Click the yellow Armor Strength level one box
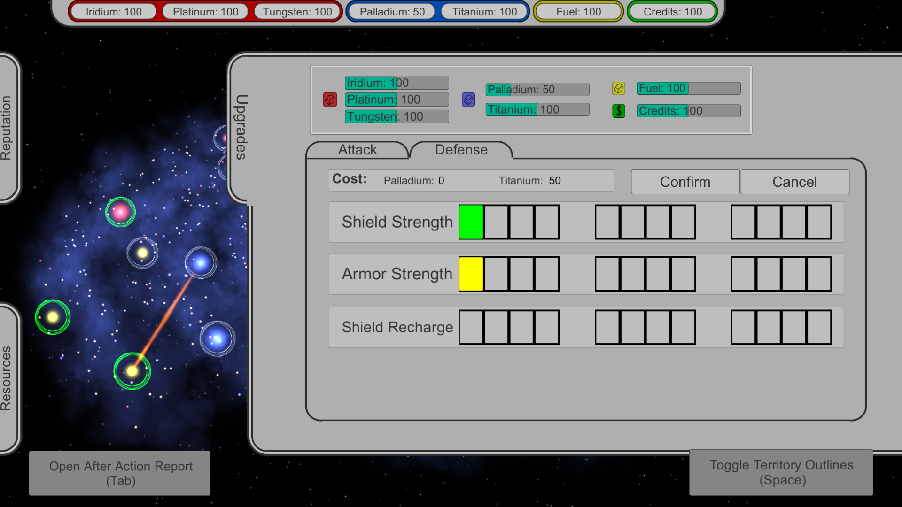Image resolution: width=902 pixels, height=507 pixels. click(x=471, y=274)
